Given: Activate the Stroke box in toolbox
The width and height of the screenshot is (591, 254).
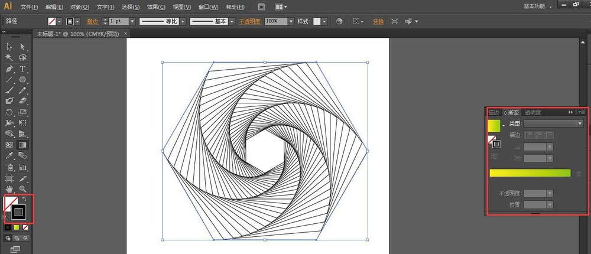Looking at the screenshot, I should [x=18, y=213].
